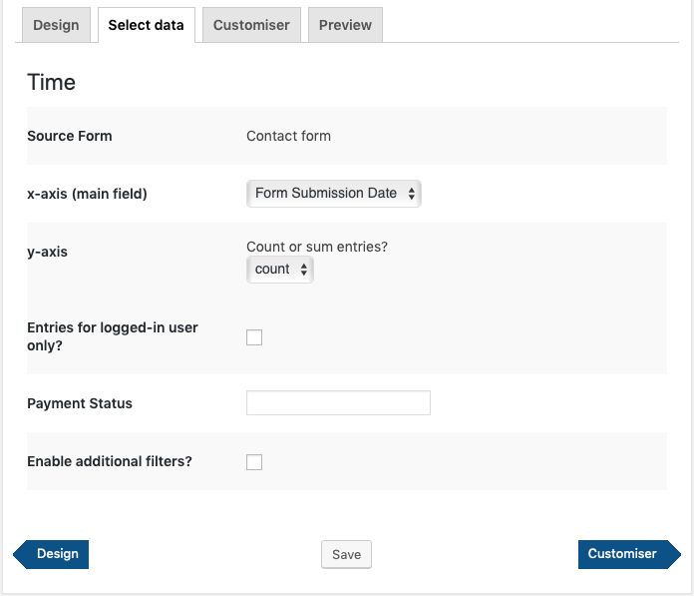
Task: Expand the y-axis count dropdown
Action: [279, 270]
